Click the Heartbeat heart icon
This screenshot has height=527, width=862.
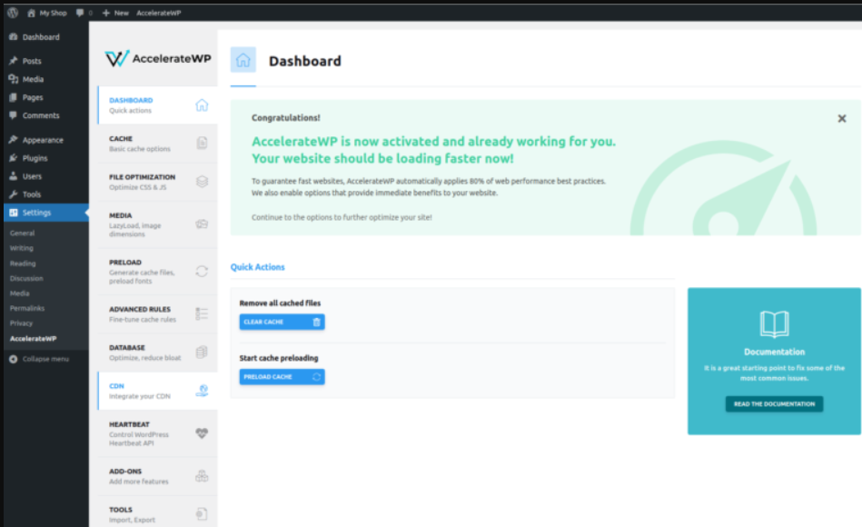[x=202, y=433]
